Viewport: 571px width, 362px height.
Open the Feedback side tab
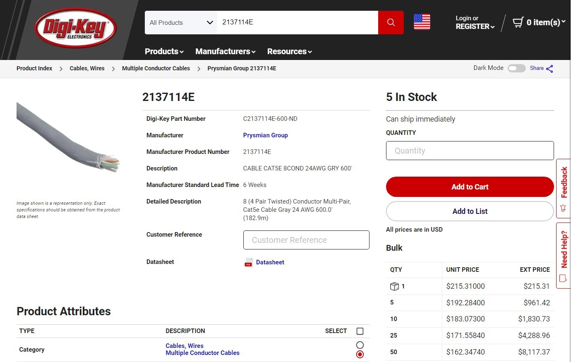564,189
